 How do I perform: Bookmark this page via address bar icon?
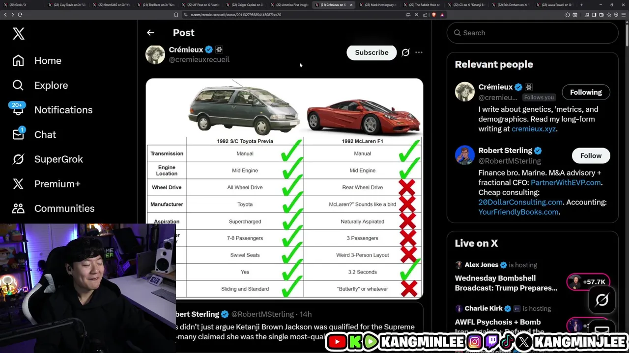click(176, 15)
